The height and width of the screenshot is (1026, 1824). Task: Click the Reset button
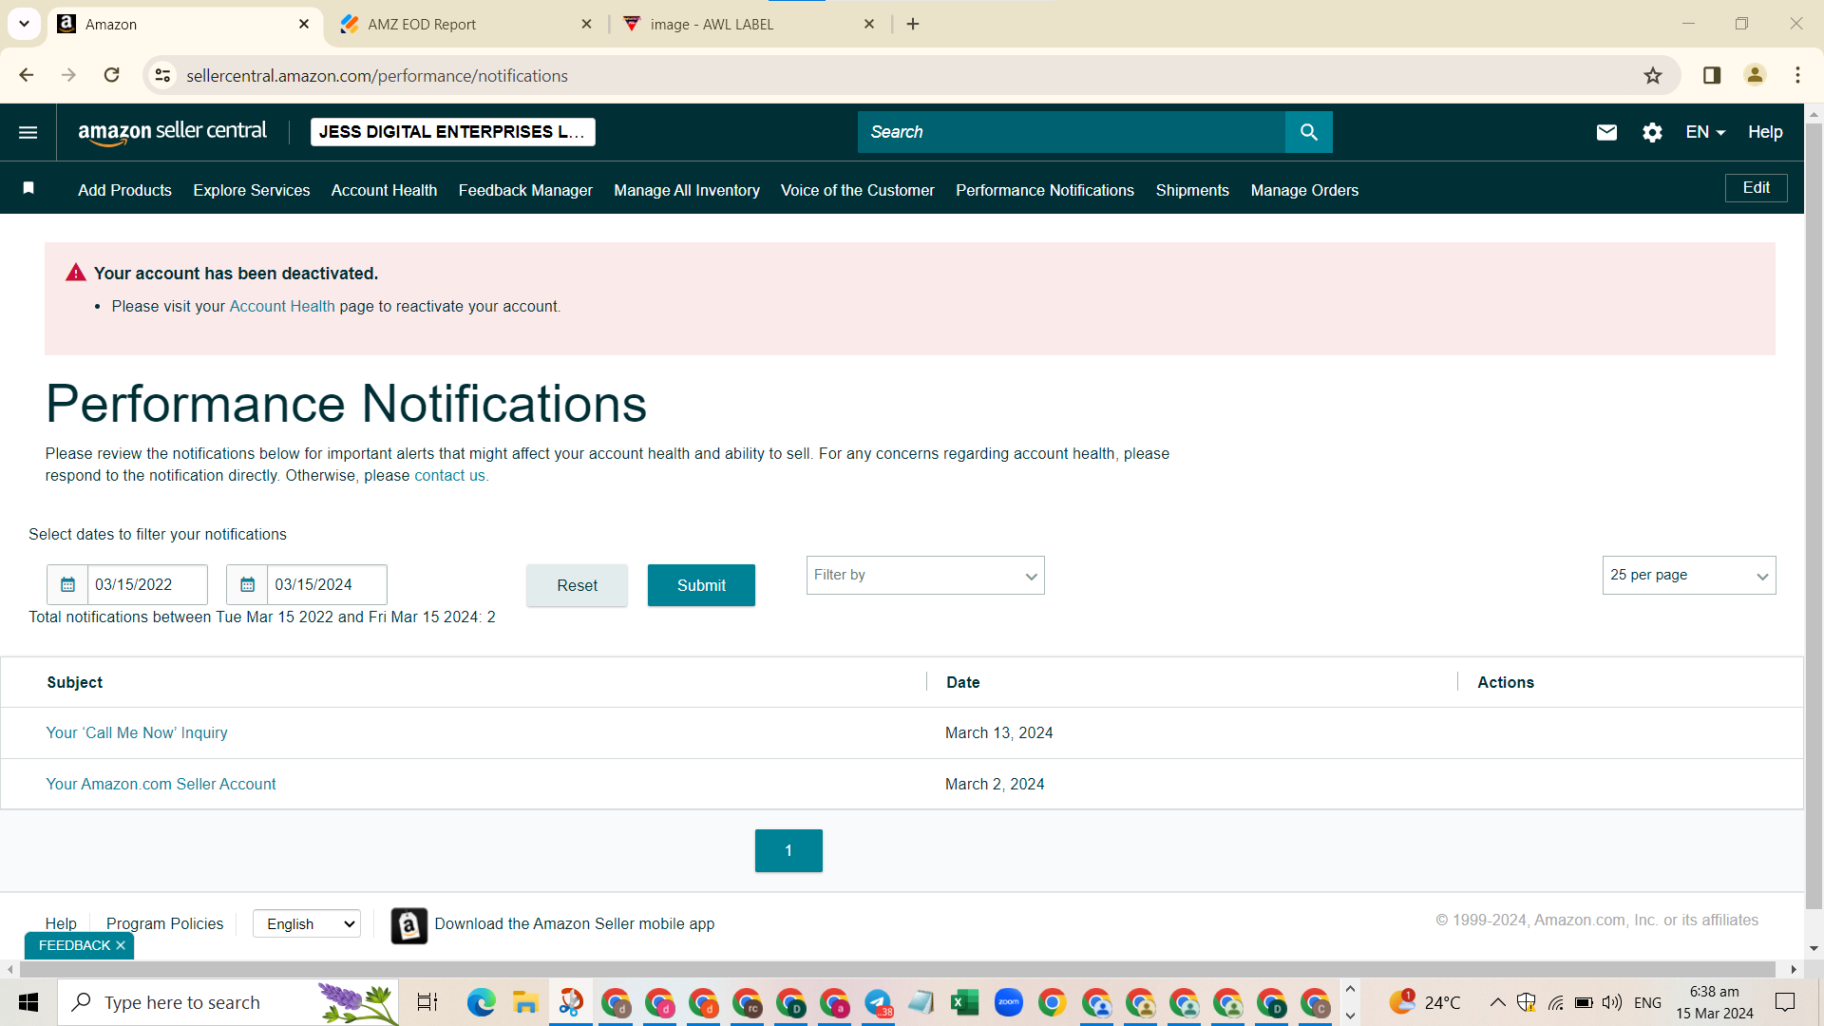pos(577,585)
